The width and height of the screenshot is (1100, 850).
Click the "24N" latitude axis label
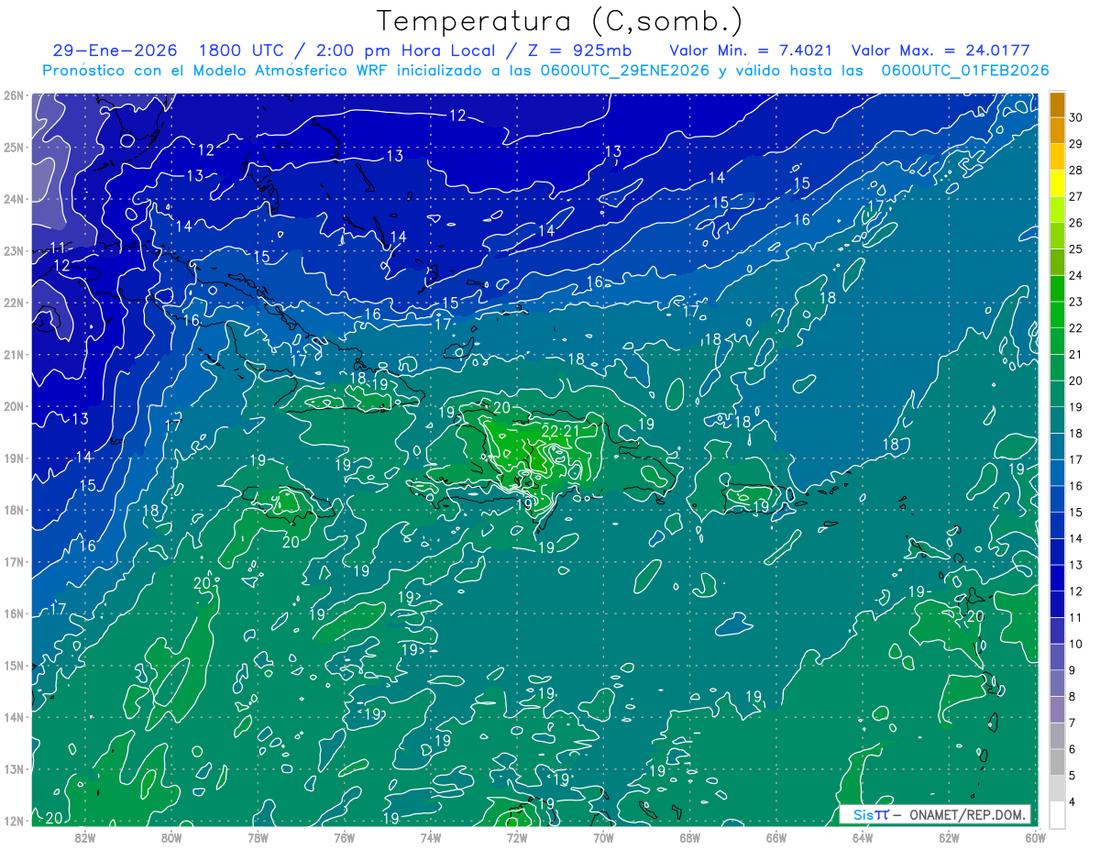click(14, 199)
